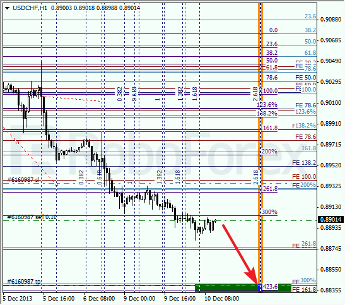Click the FE 100.0 red expansion label
345x305 pixels.
pos(304,177)
